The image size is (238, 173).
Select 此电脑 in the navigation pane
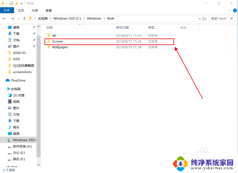tap(16, 89)
